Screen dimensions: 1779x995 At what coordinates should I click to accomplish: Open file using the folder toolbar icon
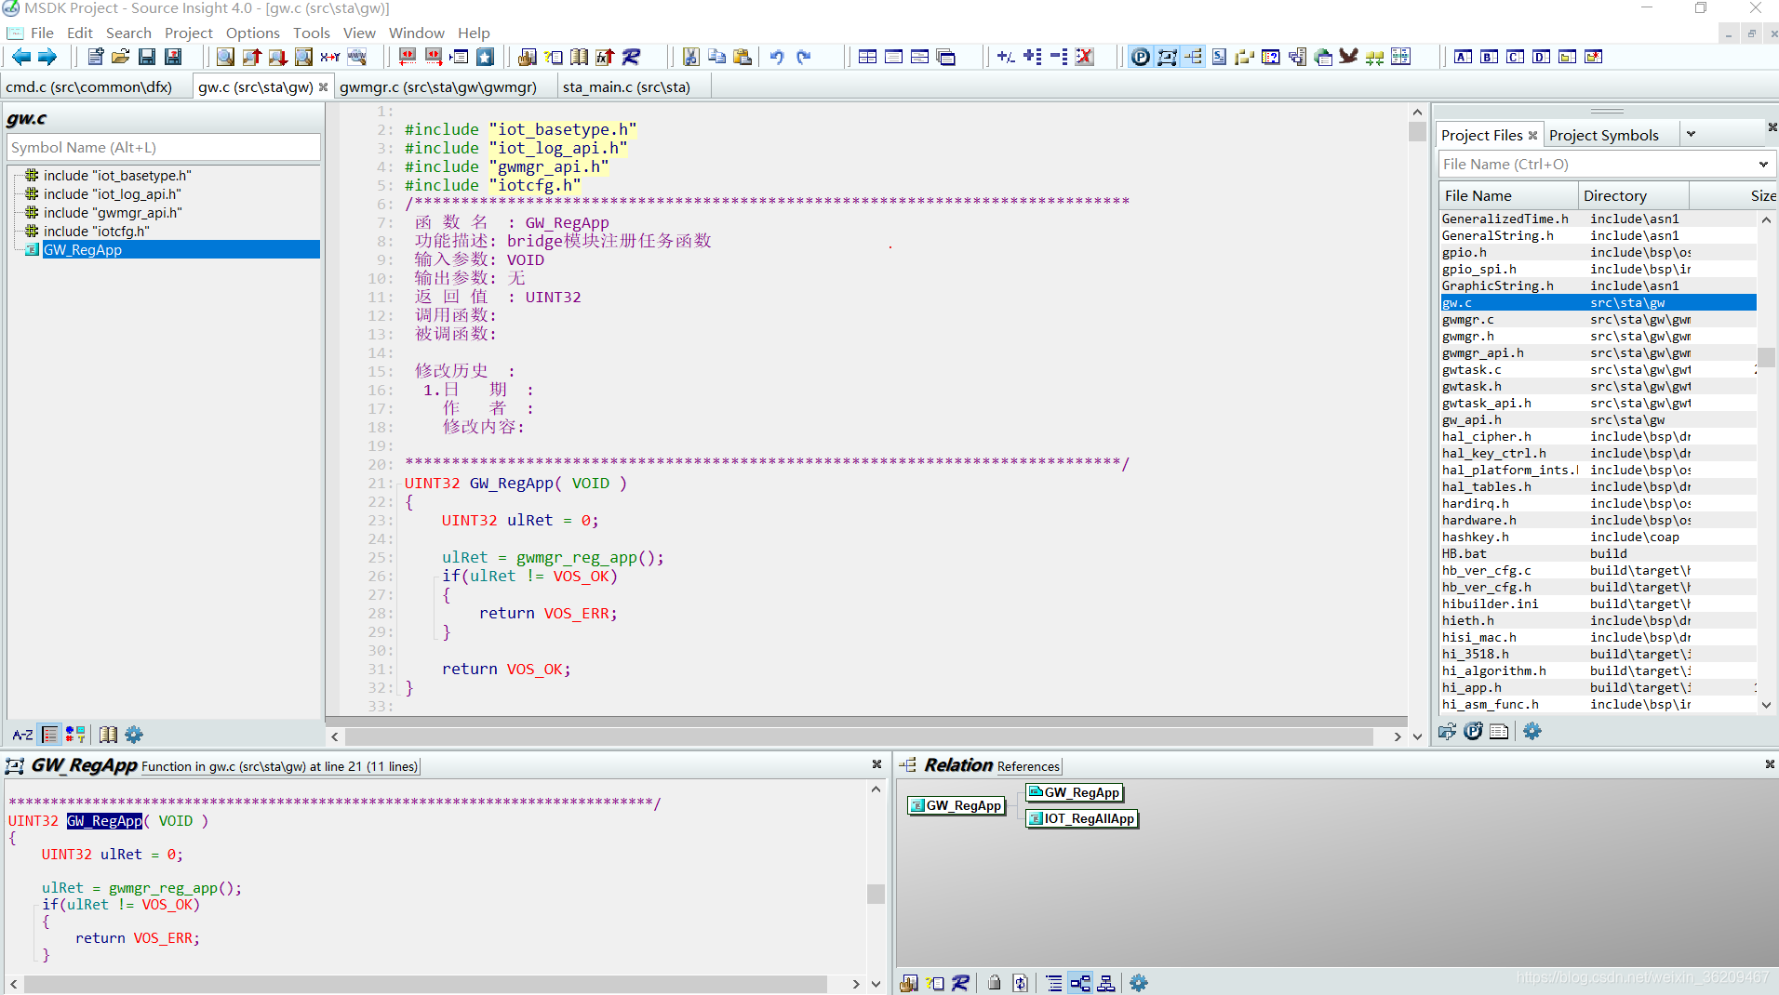[x=121, y=57]
